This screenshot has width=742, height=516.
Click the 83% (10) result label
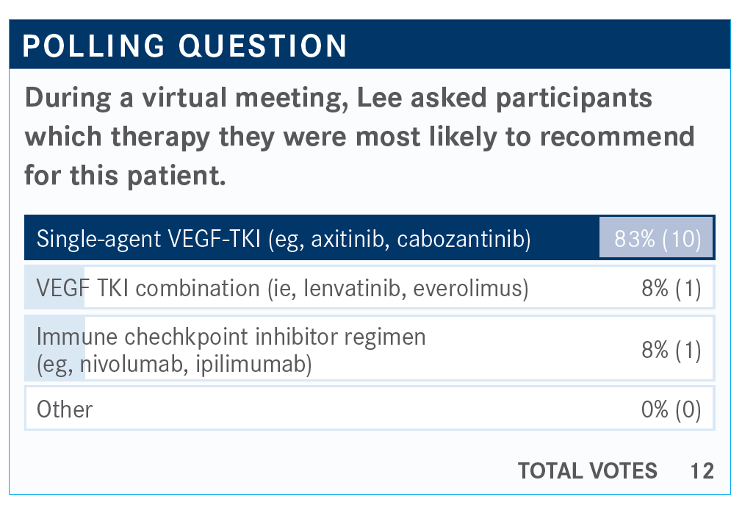658,239
